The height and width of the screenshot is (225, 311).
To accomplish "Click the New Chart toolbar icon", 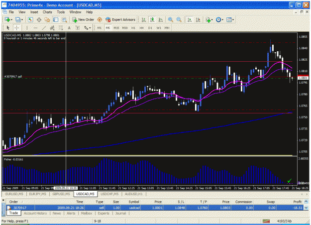I will (8, 19).
